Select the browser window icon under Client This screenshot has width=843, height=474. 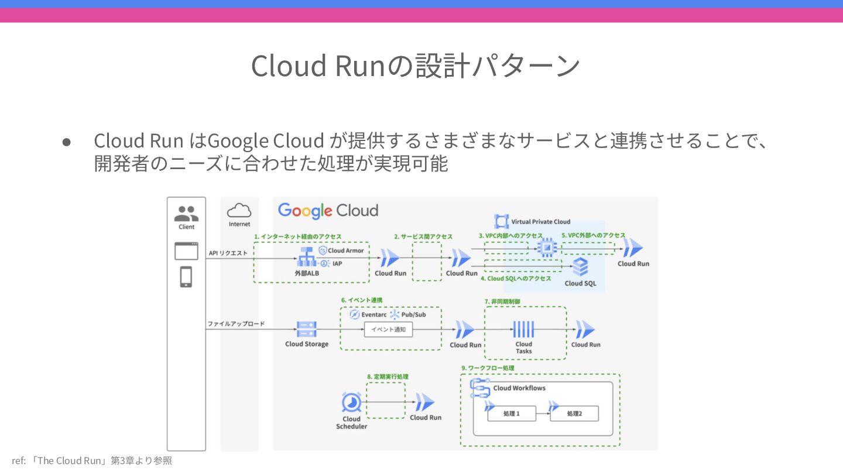186,251
